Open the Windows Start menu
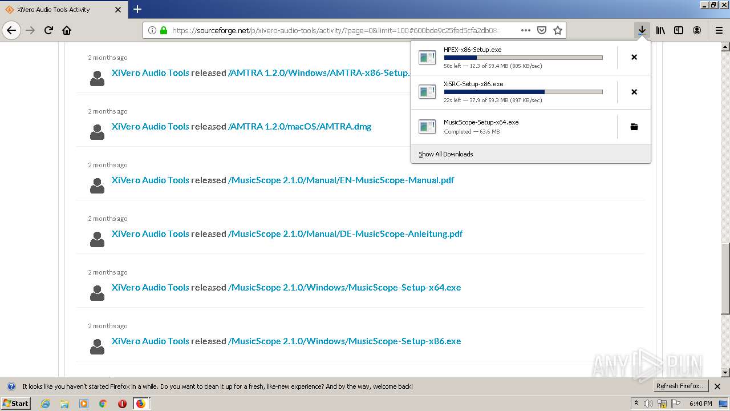 pyautogui.click(x=15, y=403)
